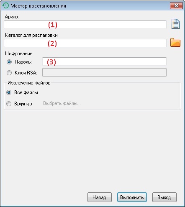Browse for unpack folder via orange folder icon
This screenshot has height=207, width=185.
click(x=175, y=42)
